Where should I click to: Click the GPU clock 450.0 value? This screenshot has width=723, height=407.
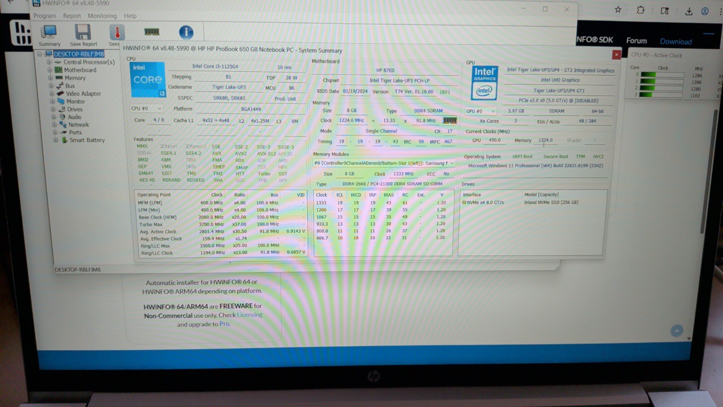[x=494, y=140]
